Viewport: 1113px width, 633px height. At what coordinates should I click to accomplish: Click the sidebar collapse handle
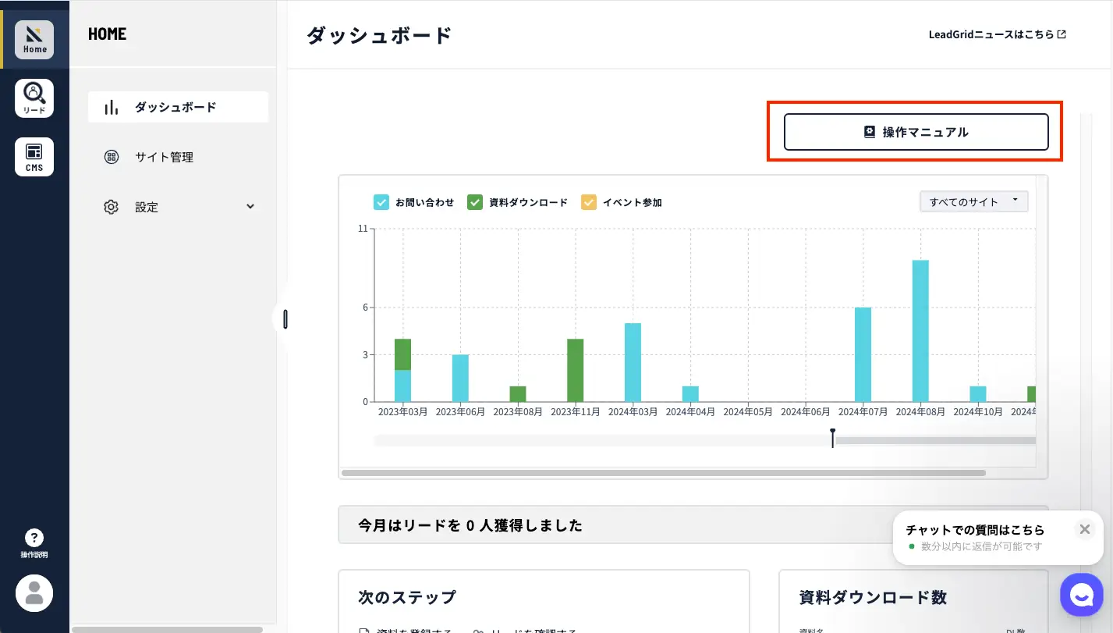click(285, 318)
